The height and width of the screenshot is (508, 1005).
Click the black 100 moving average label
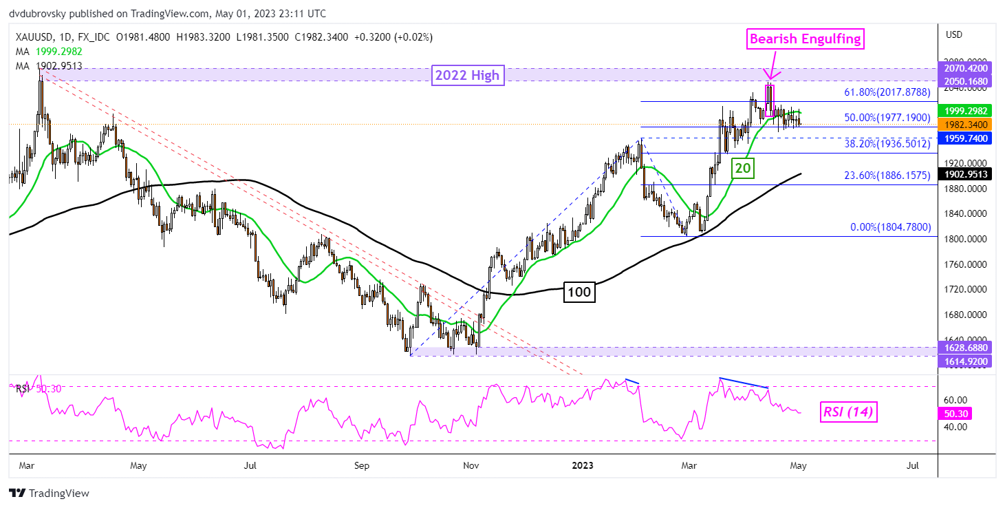579,293
